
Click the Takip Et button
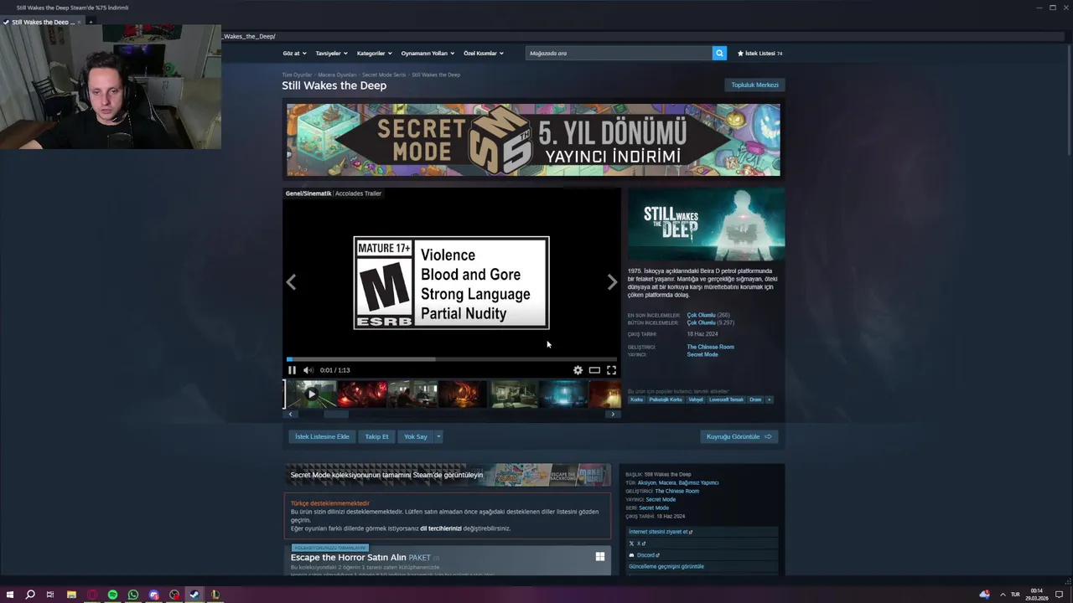click(376, 436)
